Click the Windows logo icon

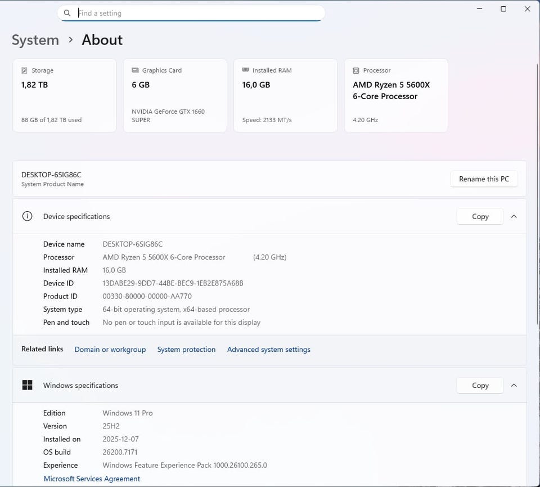[27, 385]
